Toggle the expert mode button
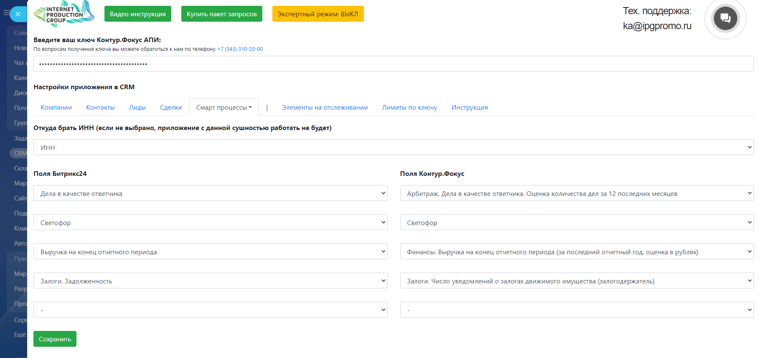The width and height of the screenshot is (759, 358). (317, 14)
